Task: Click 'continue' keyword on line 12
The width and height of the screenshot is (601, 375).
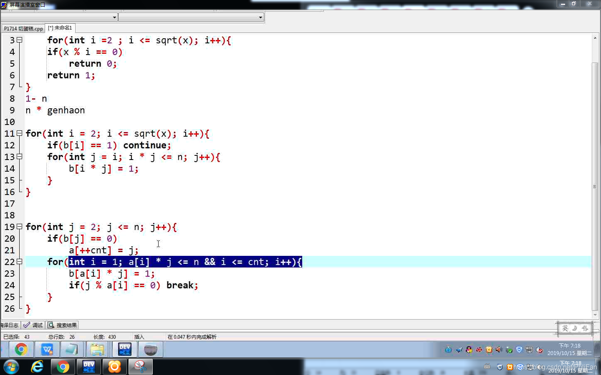Action: coord(145,145)
